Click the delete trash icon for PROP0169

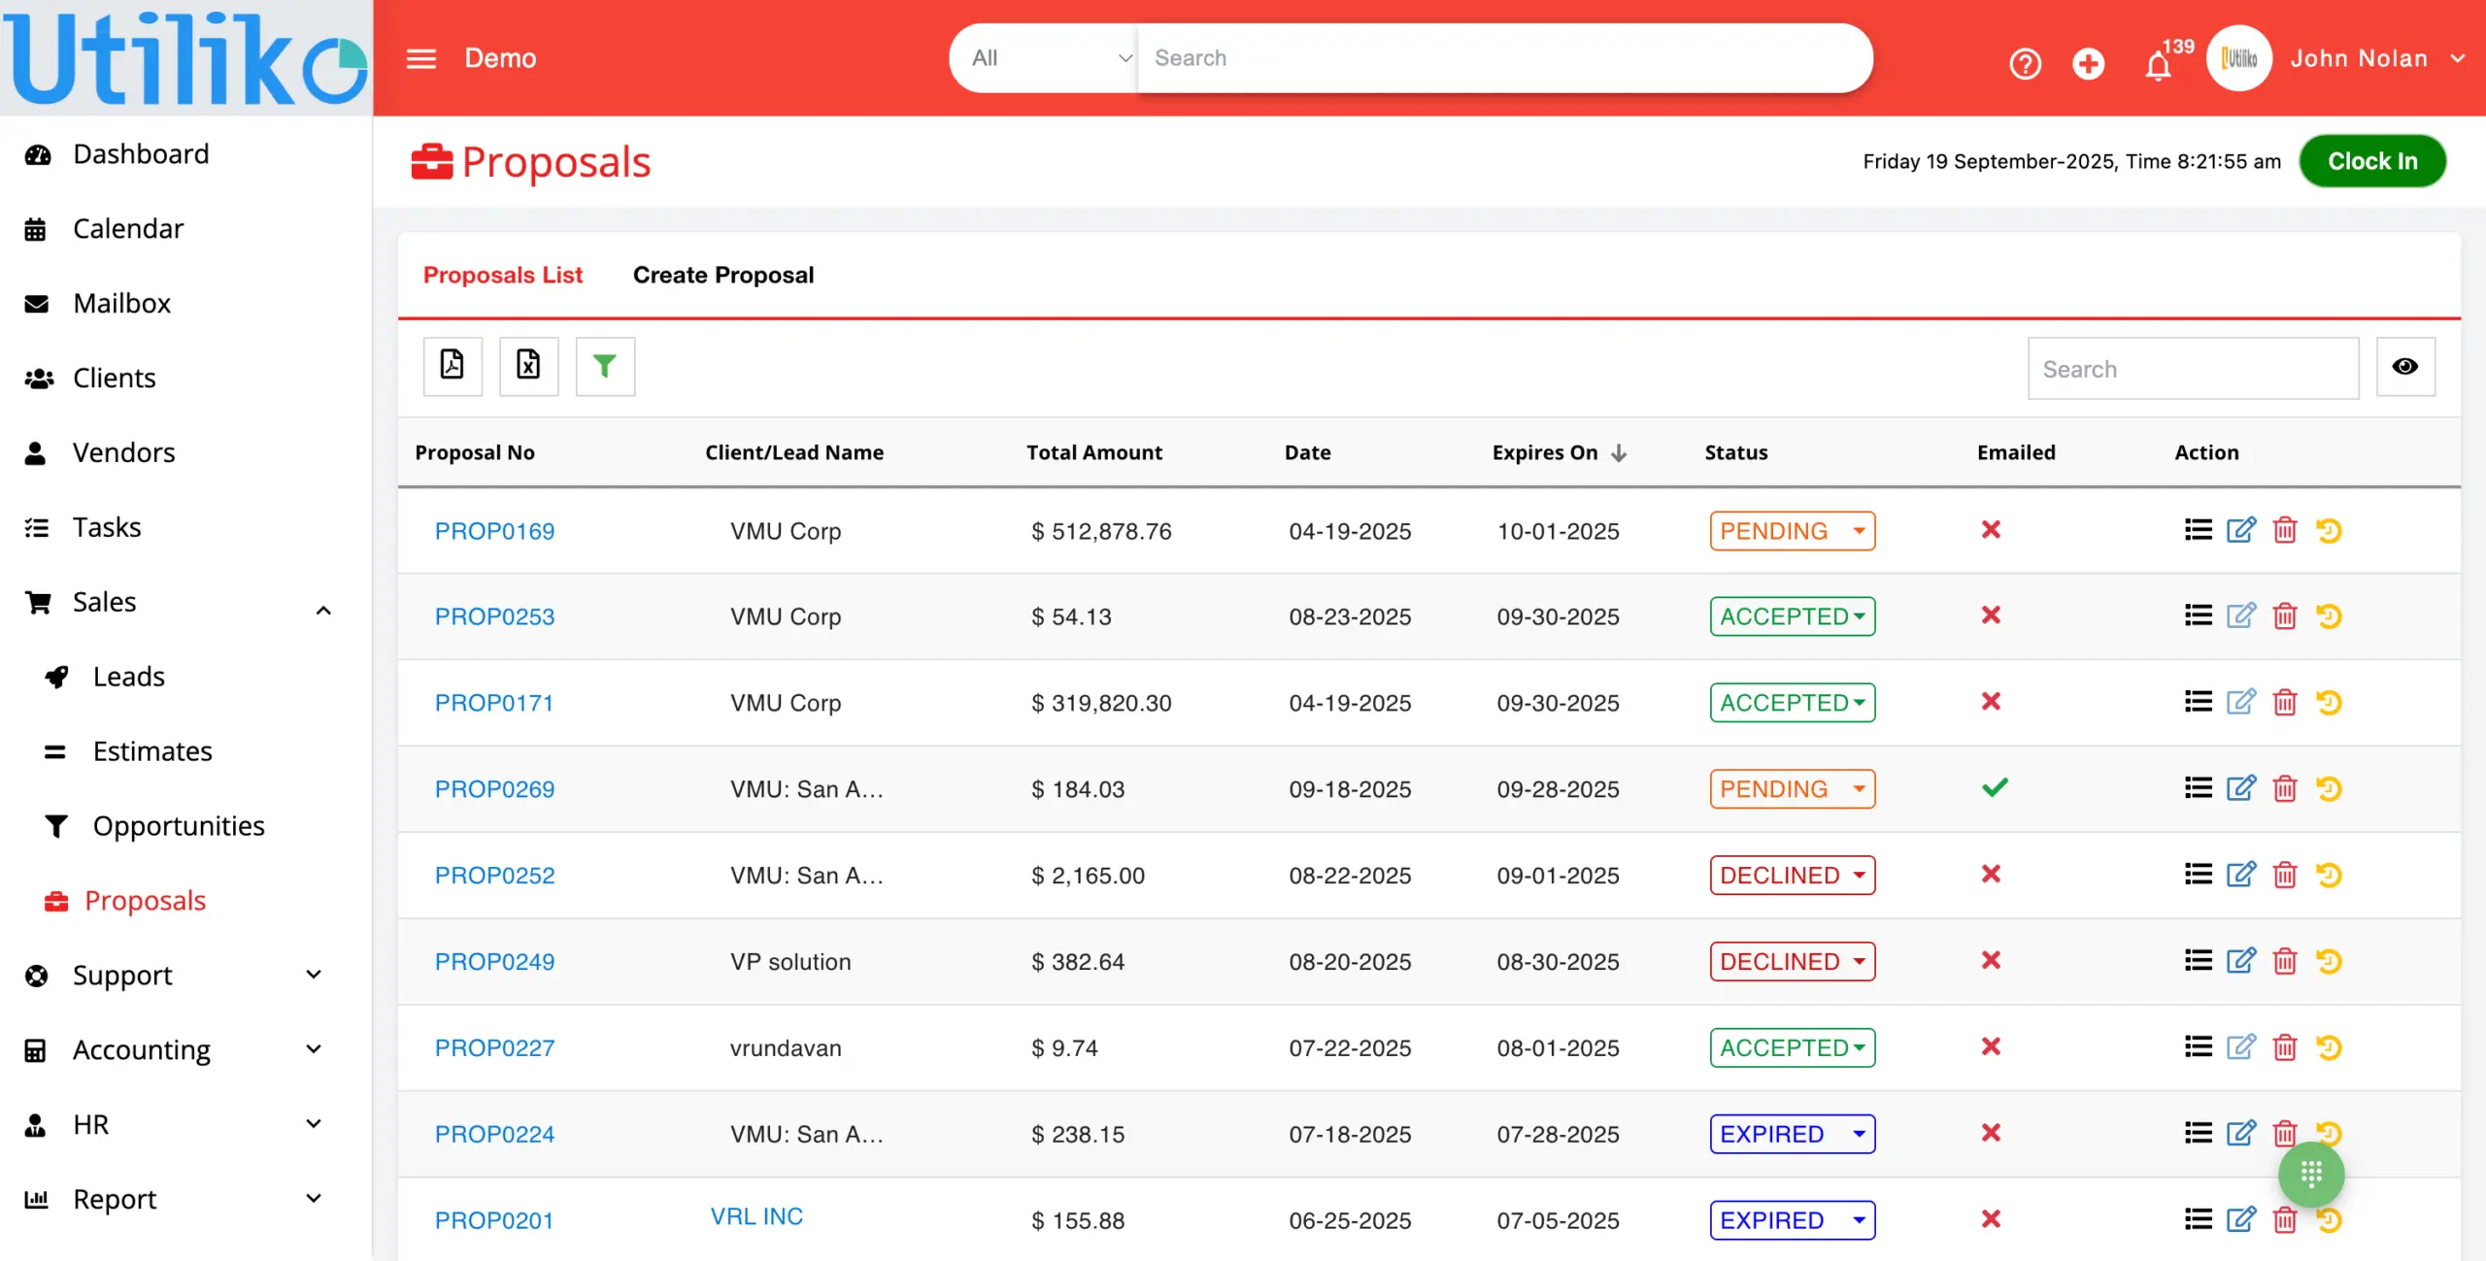tap(2285, 530)
